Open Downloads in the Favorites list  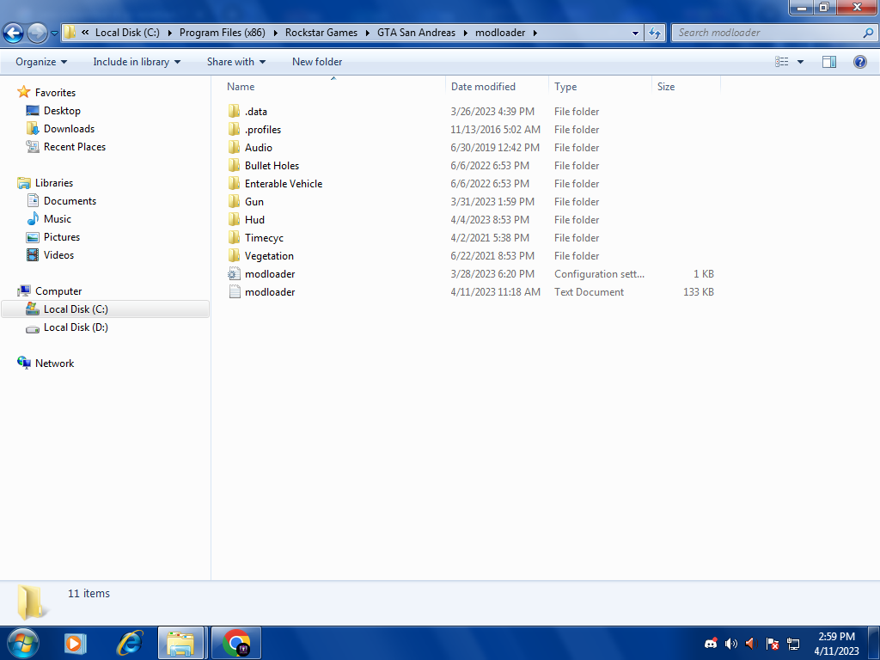tap(69, 129)
